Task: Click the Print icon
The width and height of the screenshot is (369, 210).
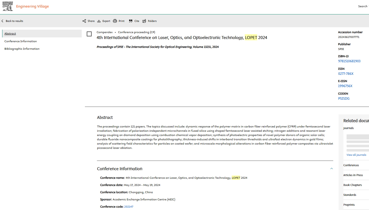Action: (115, 21)
